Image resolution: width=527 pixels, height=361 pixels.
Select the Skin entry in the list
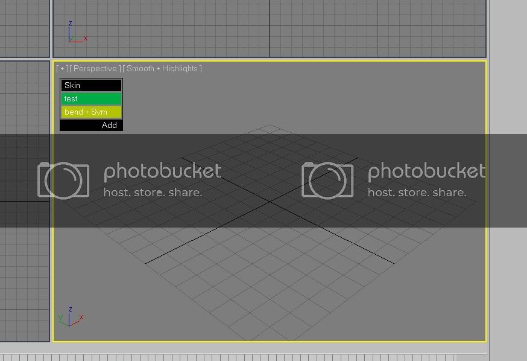[91, 86]
